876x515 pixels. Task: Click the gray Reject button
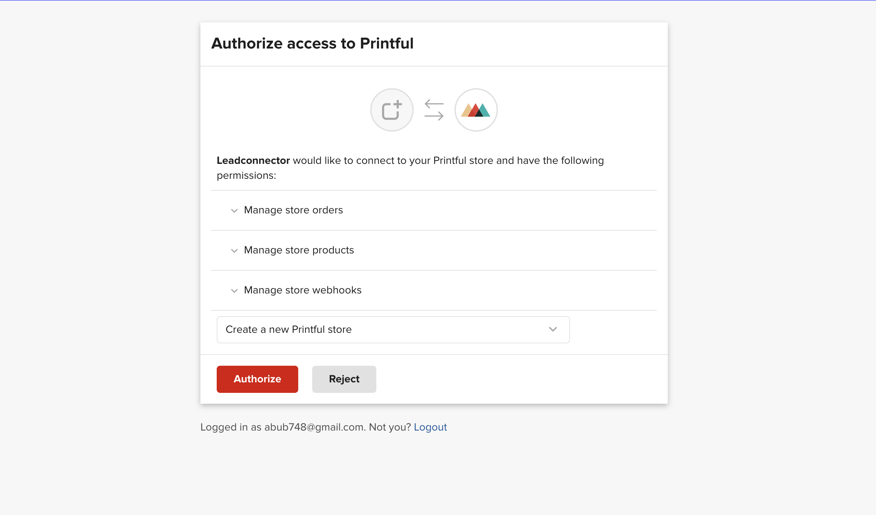point(344,379)
